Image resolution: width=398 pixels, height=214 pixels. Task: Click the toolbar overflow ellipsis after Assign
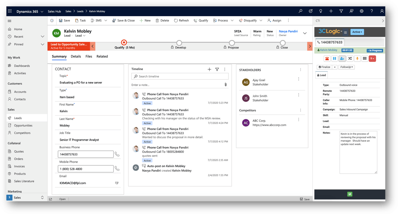(x=288, y=20)
